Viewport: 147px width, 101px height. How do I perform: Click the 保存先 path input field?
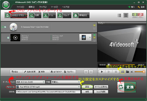(48, 92)
